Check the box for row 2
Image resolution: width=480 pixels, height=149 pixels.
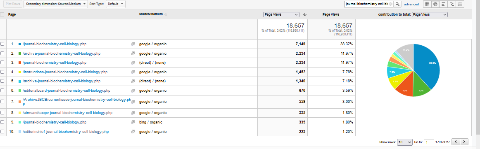(x=2, y=53)
